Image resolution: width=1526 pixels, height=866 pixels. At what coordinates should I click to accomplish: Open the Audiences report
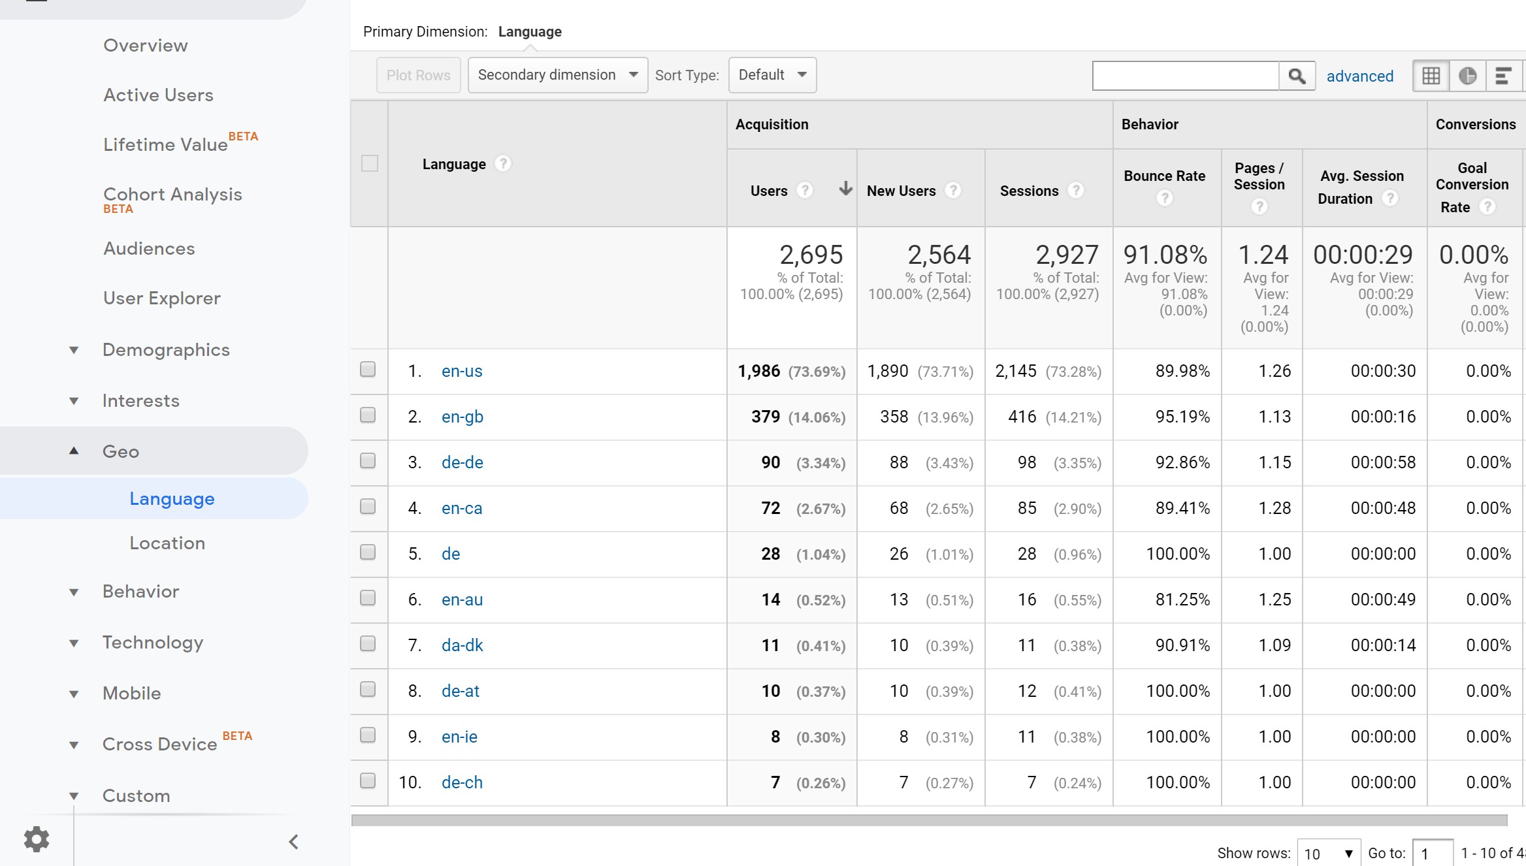click(x=149, y=249)
